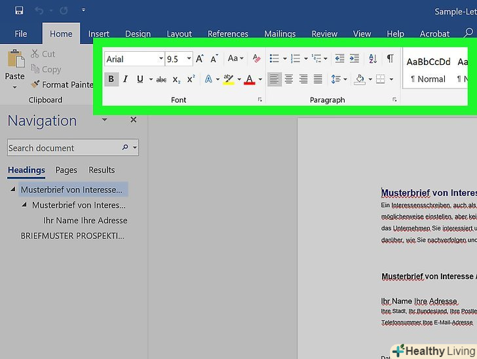Toggle Bold formatting
This screenshot has width=477, height=359.
click(111, 79)
